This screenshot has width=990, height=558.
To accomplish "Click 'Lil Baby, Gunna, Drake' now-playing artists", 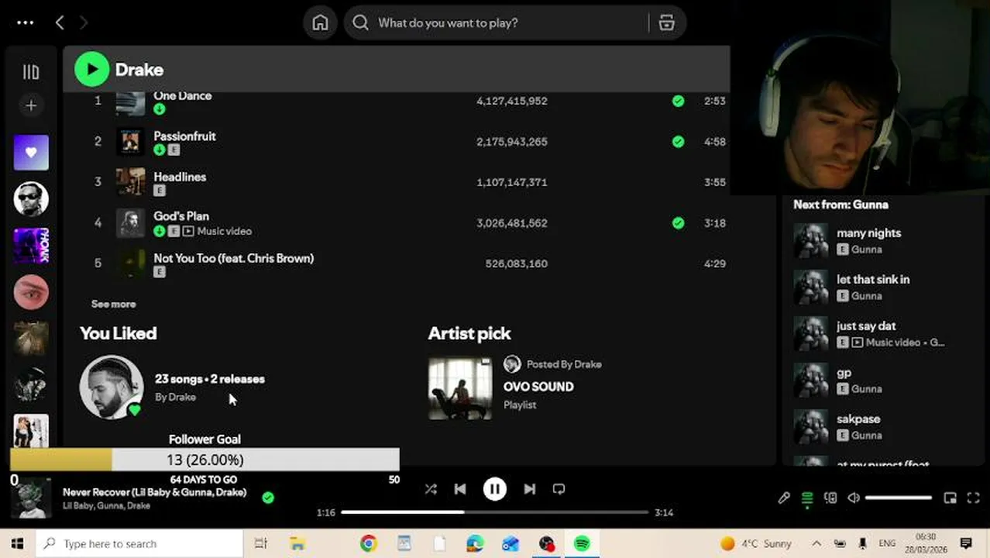I will click(x=106, y=506).
